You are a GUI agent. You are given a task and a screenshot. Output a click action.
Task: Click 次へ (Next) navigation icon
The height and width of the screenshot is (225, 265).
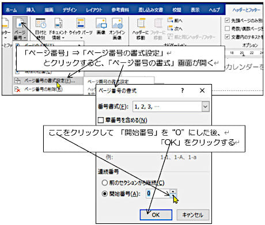pos(175,29)
